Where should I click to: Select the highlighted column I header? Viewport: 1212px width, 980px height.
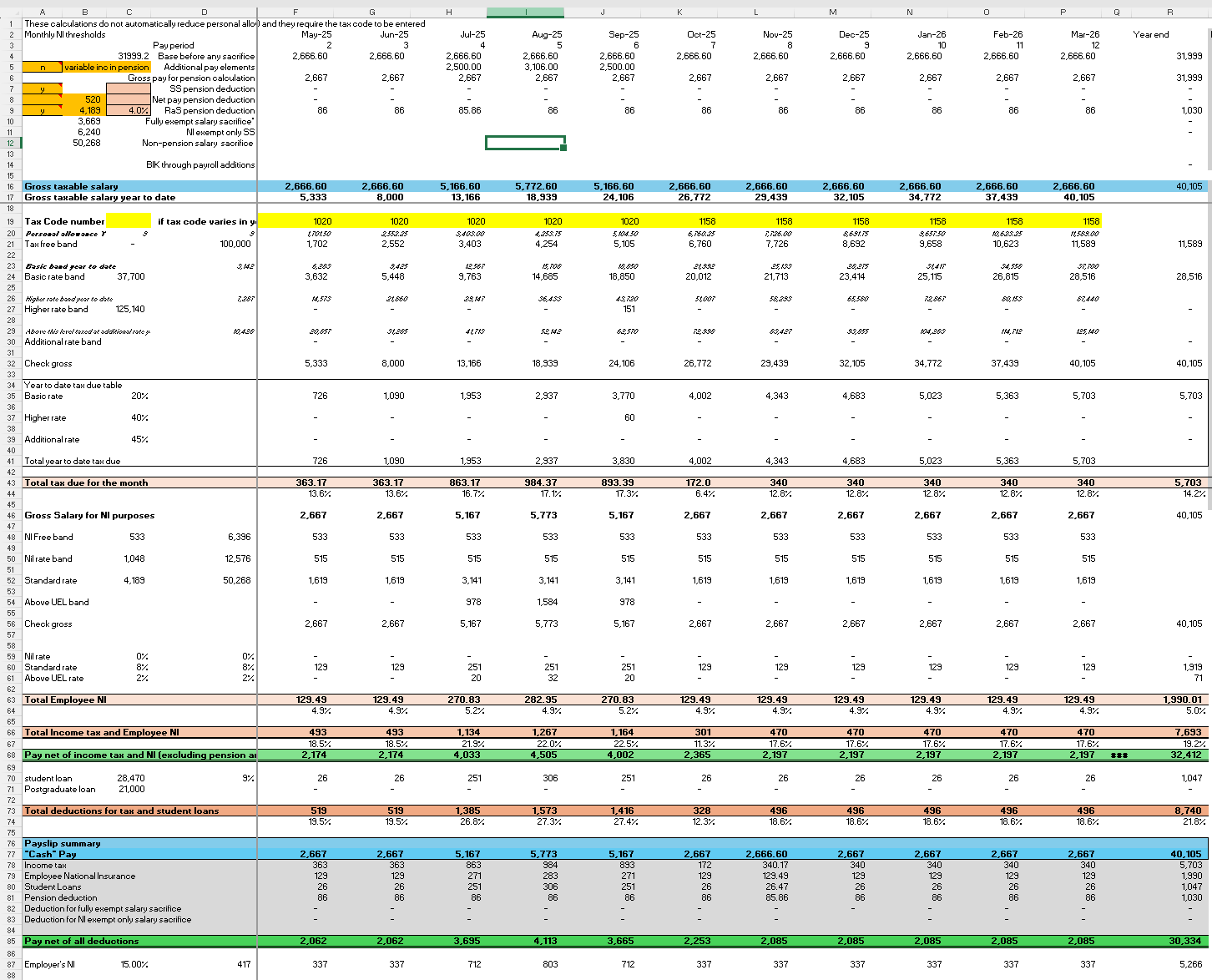525,12
